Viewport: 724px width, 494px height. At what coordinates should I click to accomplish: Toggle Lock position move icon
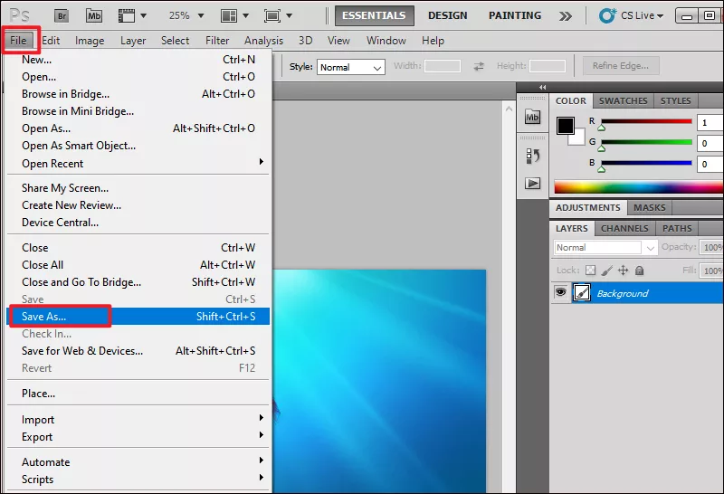coord(624,271)
